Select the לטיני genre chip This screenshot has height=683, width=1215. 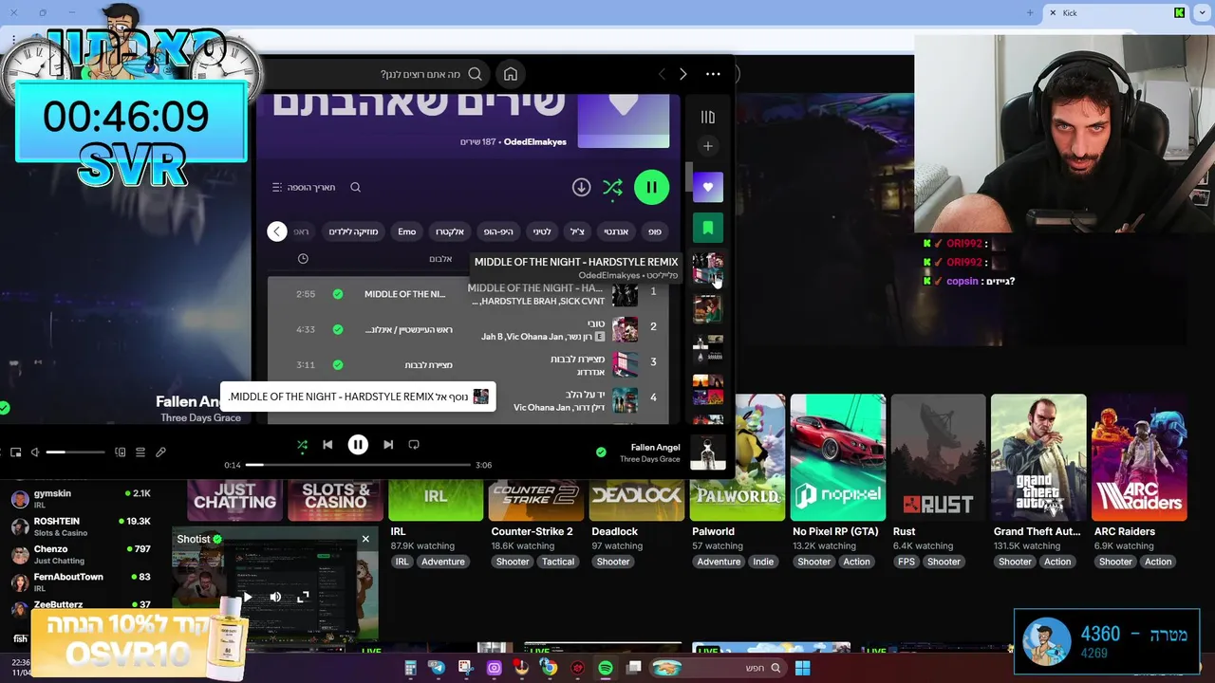pyautogui.click(x=541, y=231)
